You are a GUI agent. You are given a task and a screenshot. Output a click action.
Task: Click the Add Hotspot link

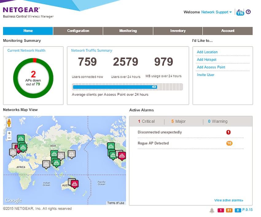pos(207,60)
